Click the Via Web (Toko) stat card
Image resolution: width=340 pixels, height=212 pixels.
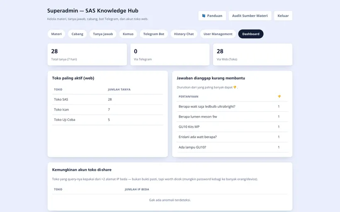tap(253, 55)
